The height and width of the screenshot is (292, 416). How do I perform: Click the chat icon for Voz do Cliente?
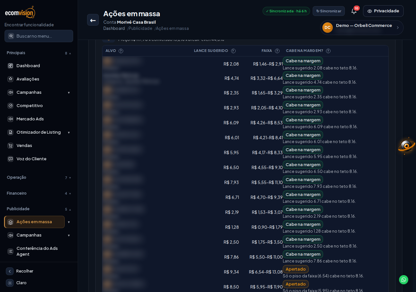(10, 159)
